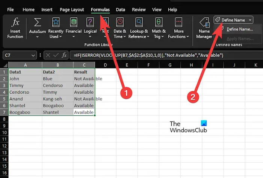Image resolution: width=263 pixels, height=178 pixels.
Task: Open the Logical functions icon
Action: (x=90, y=22)
